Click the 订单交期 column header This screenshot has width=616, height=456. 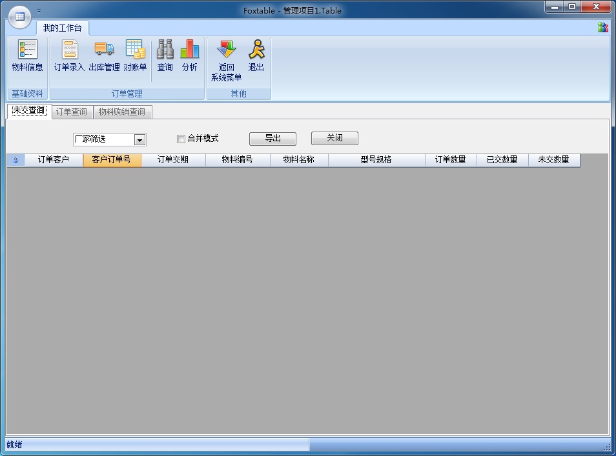pyautogui.click(x=173, y=160)
